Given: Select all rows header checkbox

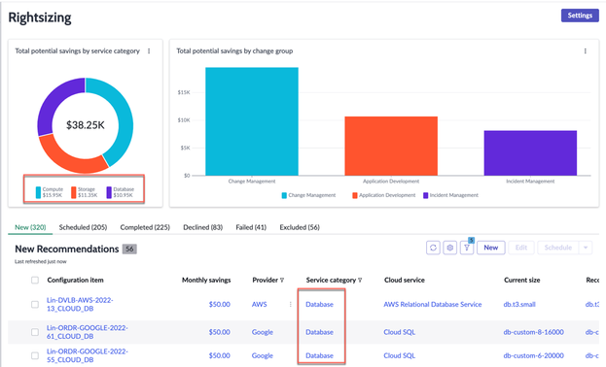Looking at the screenshot, I should click(x=35, y=281).
